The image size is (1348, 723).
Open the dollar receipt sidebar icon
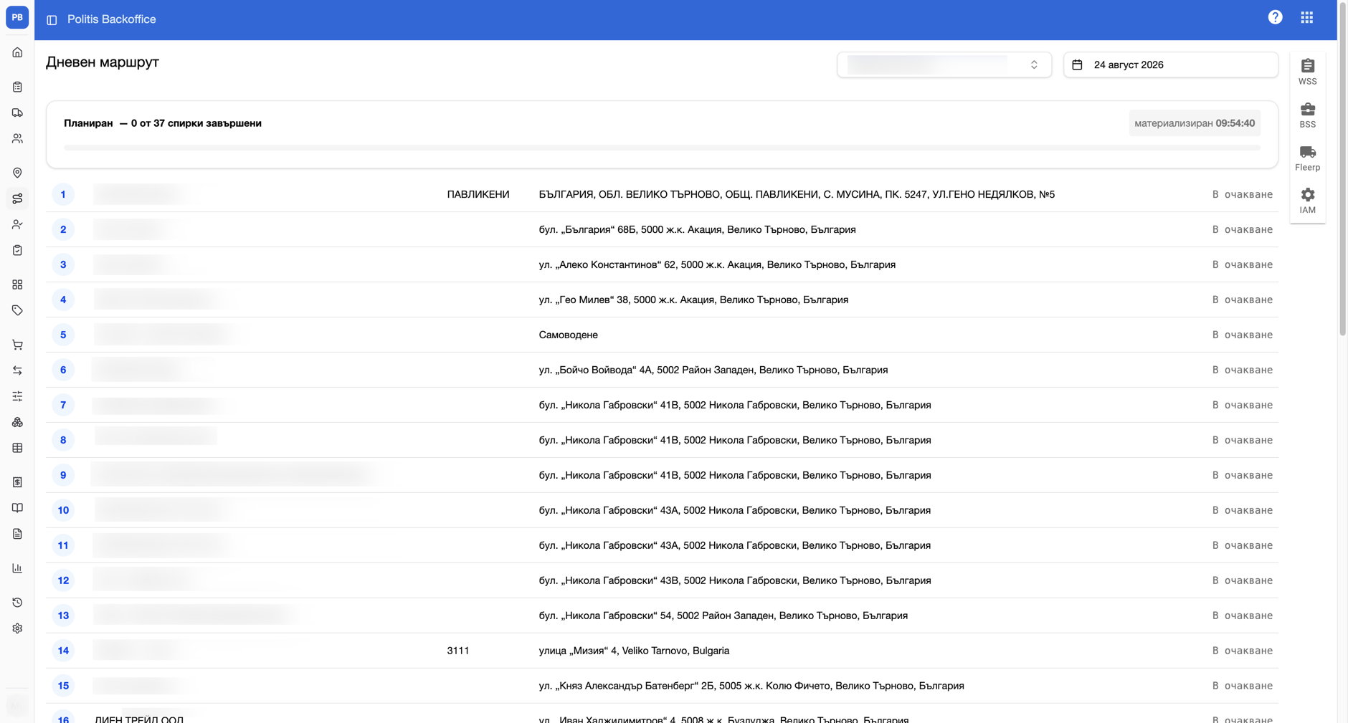click(17, 482)
